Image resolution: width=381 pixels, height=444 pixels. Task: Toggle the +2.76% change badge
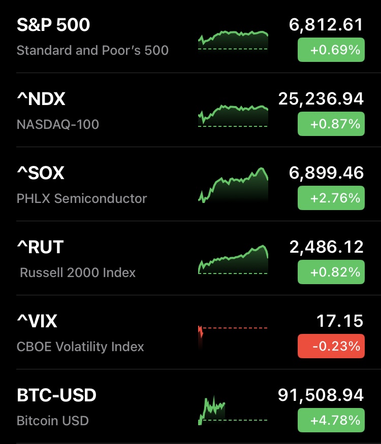[x=331, y=198]
